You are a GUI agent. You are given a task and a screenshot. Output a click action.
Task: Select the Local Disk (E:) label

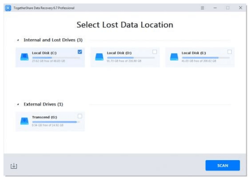pos(194,53)
